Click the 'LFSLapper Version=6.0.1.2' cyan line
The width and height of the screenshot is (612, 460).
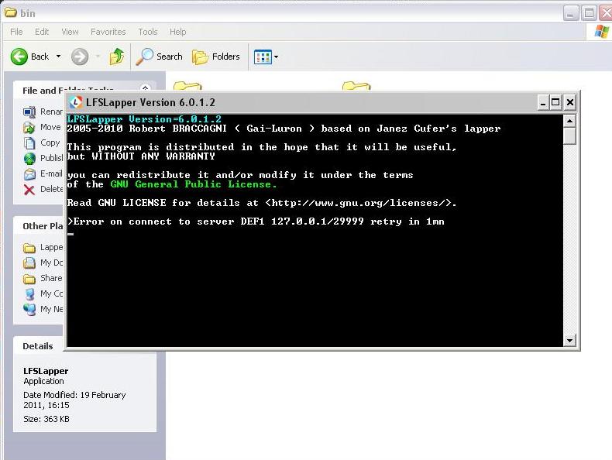pyautogui.click(x=144, y=119)
